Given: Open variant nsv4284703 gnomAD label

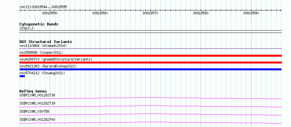Looking at the screenshot, I should (x=56, y=59).
